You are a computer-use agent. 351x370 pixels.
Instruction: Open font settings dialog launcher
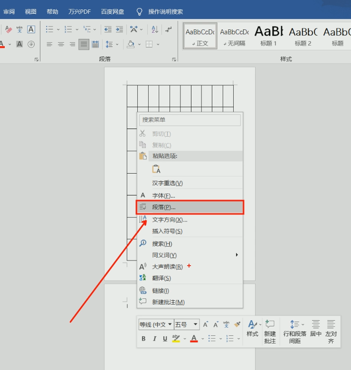[37, 59]
